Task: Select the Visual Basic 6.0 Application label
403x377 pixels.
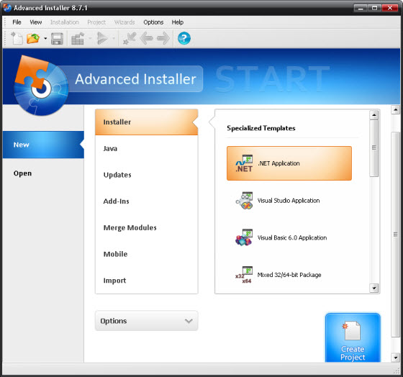Action: click(x=292, y=237)
